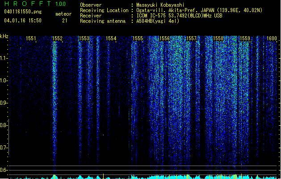Image resolution: width=281 pixels, height=179 pixels.
Task: Select the filename 0401161550.png
Action: 23,12
